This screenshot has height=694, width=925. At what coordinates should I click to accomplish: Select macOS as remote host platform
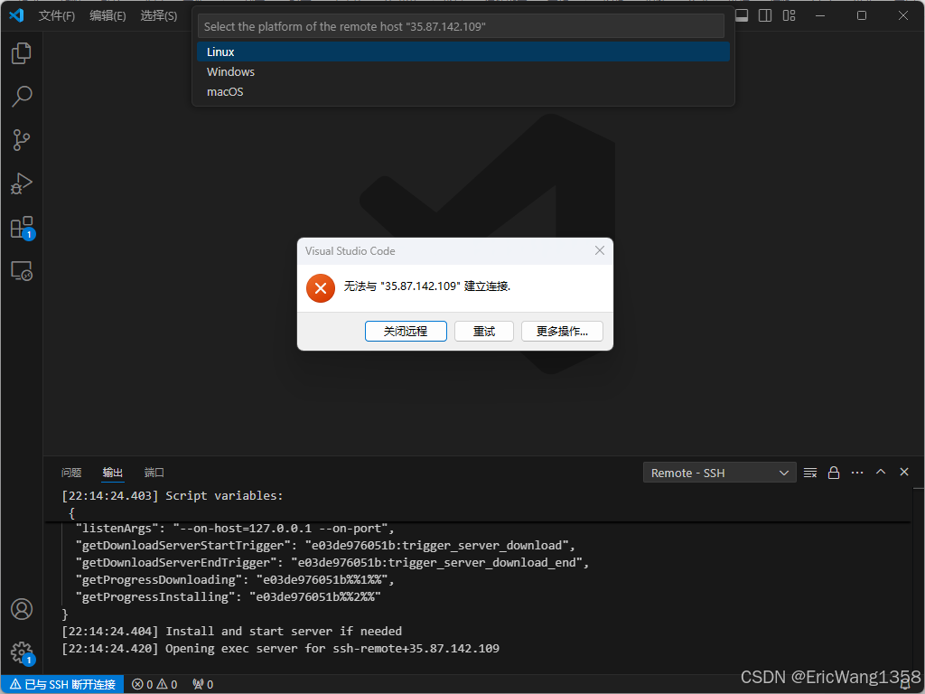[x=463, y=91]
